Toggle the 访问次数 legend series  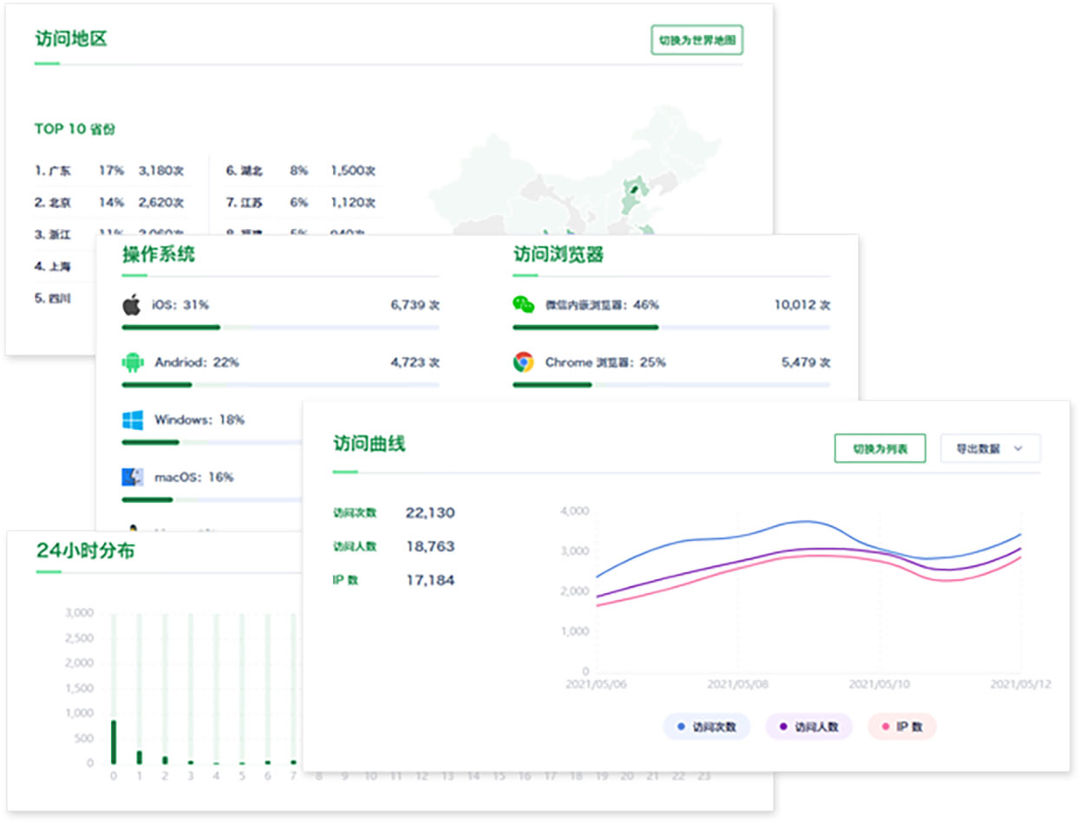pos(707,727)
